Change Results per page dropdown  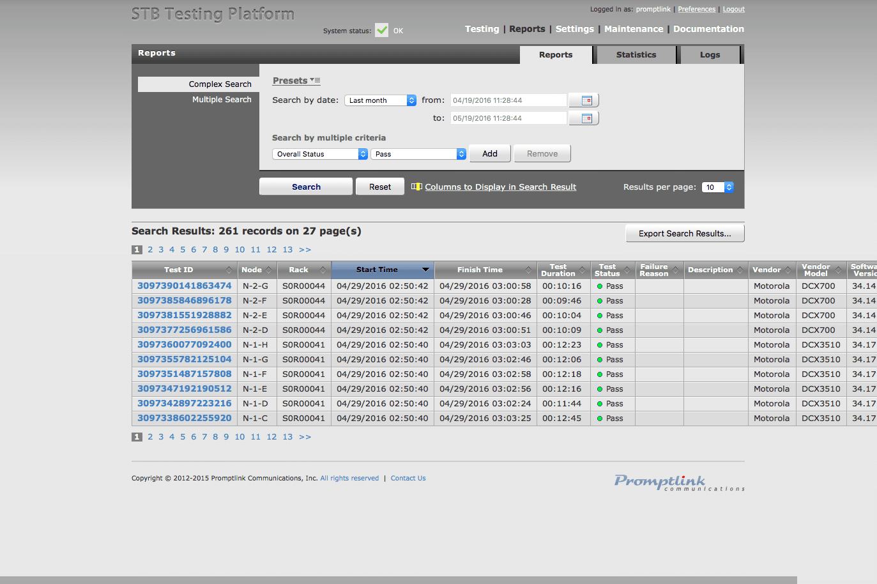coord(718,187)
